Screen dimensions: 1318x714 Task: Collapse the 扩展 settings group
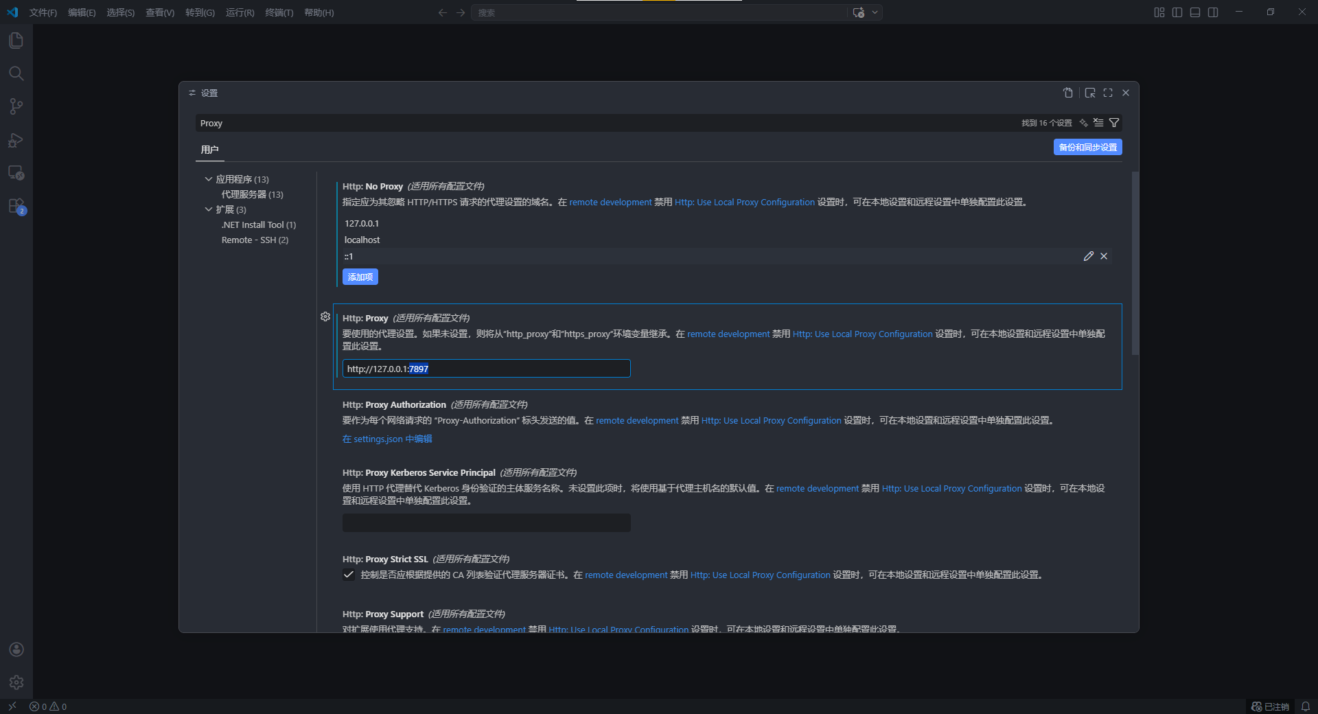209,209
